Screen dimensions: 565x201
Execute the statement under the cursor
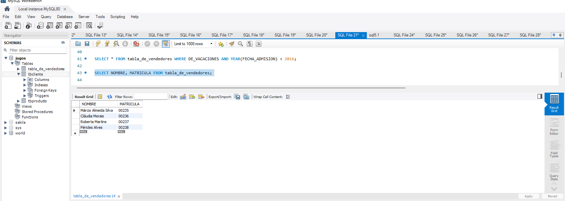(107, 43)
